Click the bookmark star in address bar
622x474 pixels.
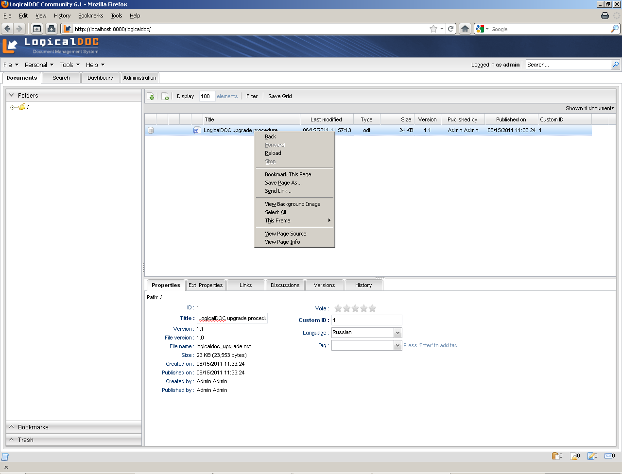(433, 29)
